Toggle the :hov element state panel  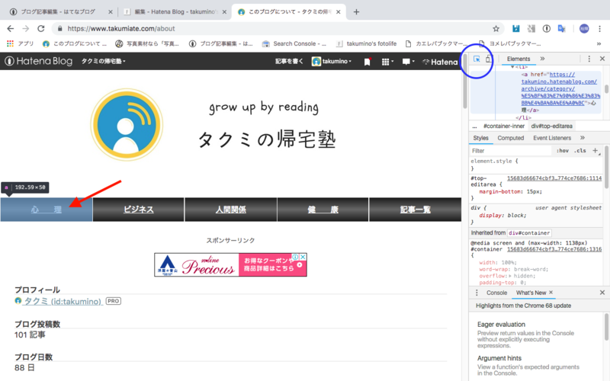(x=562, y=150)
